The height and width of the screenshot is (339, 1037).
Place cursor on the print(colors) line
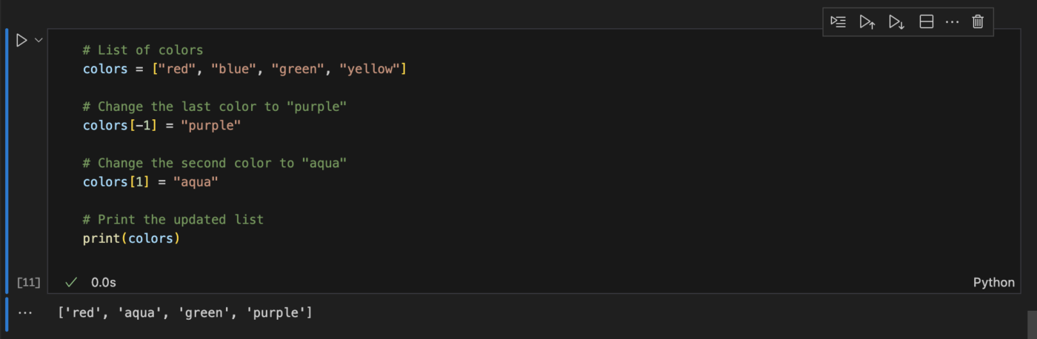[x=132, y=238]
